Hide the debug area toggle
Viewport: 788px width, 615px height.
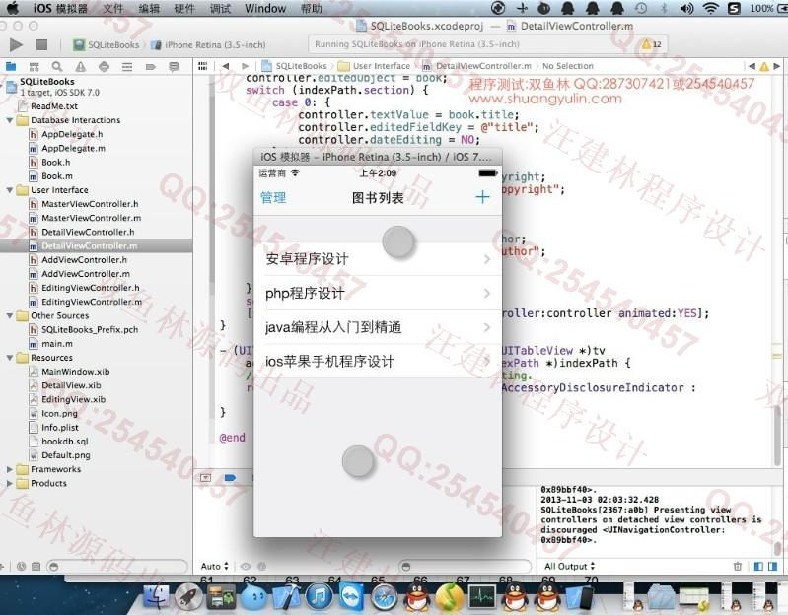pos(205,477)
